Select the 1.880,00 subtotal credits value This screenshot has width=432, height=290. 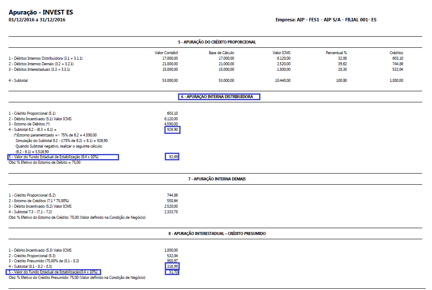(x=396, y=80)
